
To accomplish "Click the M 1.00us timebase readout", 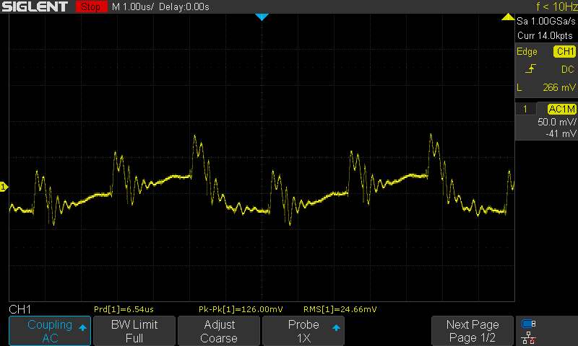I will tap(133, 7).
